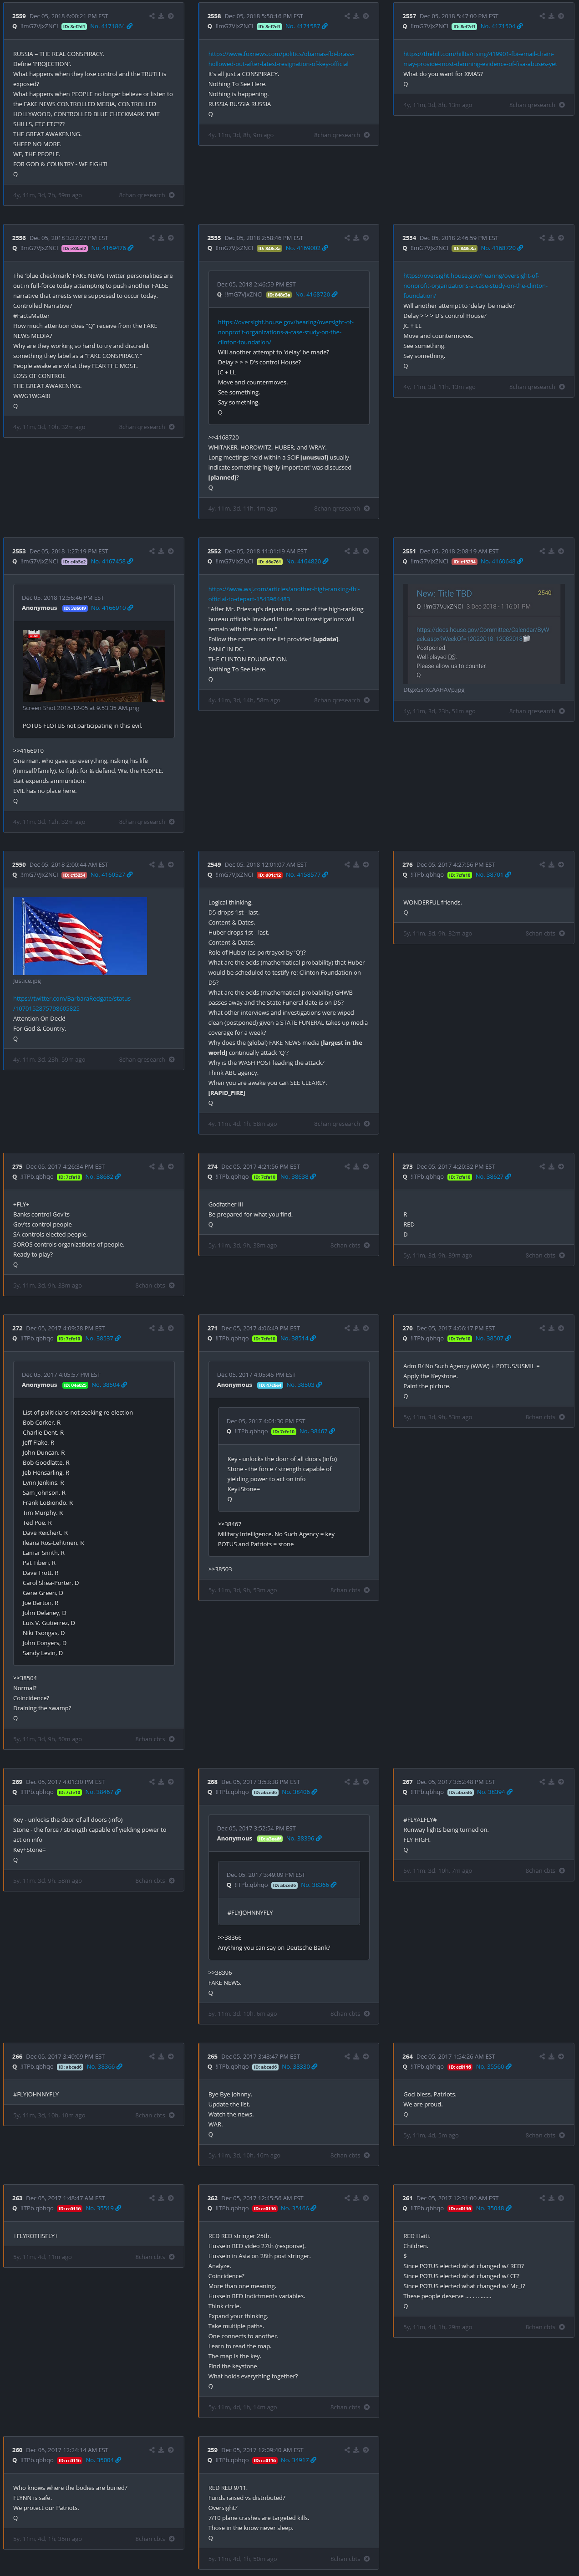Click 'Godfather III' text in post 274
Screen dimensions: 579x2576
(x=225, y=1204)
